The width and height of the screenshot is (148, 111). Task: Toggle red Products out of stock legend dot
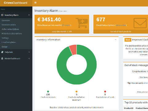tap(105, 92)
